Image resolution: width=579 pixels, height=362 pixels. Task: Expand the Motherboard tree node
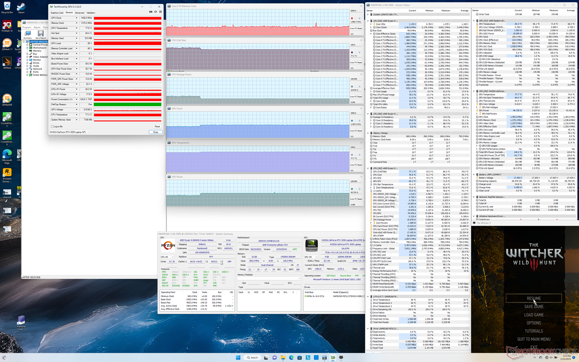tap(27, 48)
